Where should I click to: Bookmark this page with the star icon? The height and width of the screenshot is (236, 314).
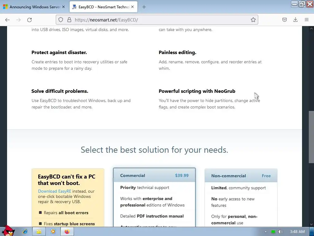point(253,20)
